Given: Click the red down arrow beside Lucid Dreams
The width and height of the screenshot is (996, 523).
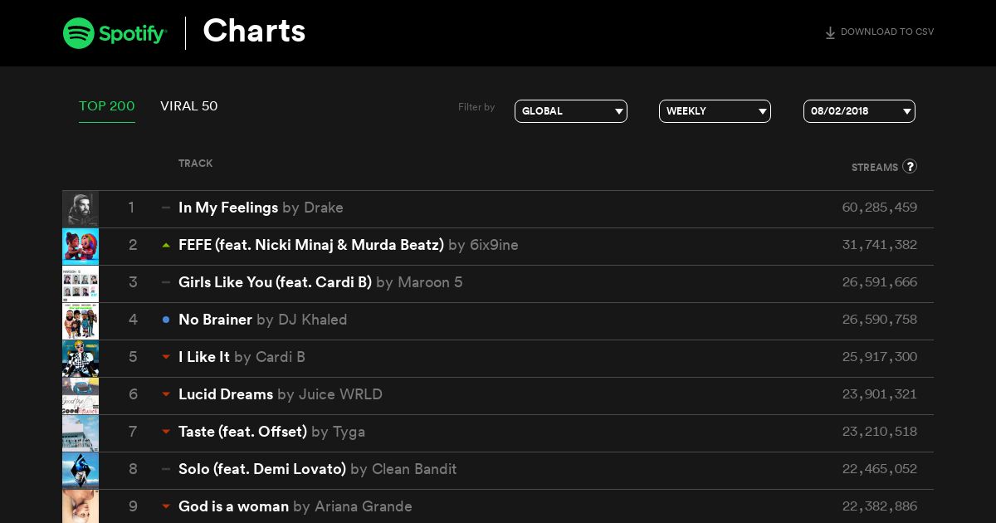Looking at the screenshot, I should click(x=166, y=394).
